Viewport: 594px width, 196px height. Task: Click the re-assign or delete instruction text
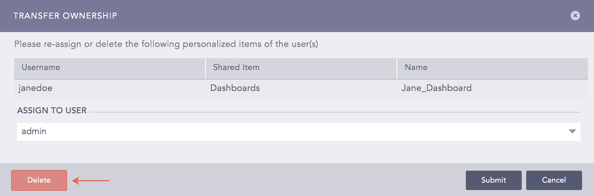tap(166, 44)
